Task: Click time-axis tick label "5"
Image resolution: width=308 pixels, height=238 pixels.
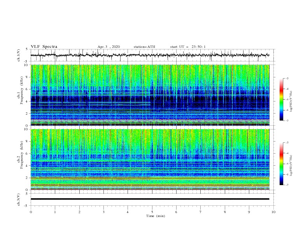Action: (152, 212)
